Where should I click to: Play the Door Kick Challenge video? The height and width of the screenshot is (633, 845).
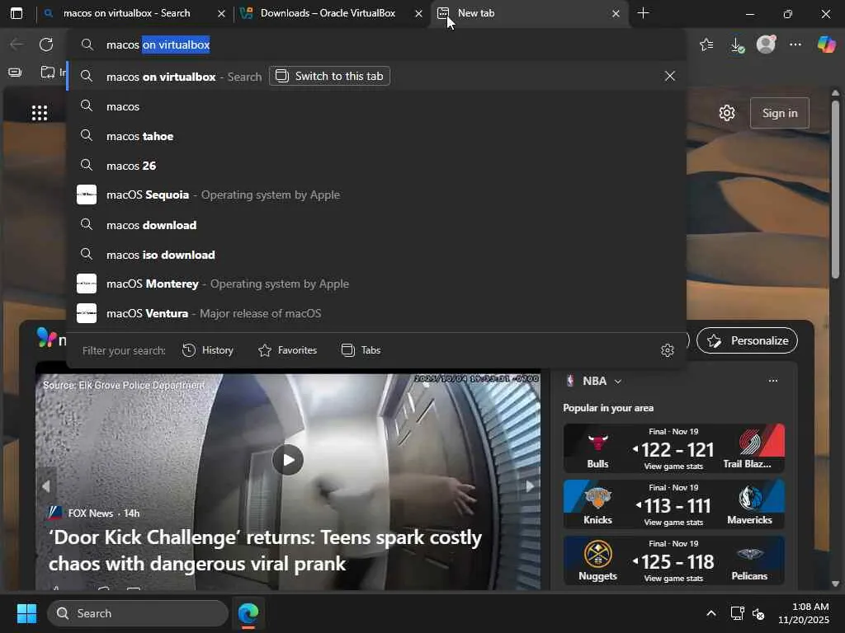[288, 460]
